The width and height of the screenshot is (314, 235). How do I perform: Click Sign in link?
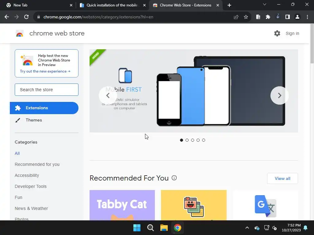click(x=292, y=33)
